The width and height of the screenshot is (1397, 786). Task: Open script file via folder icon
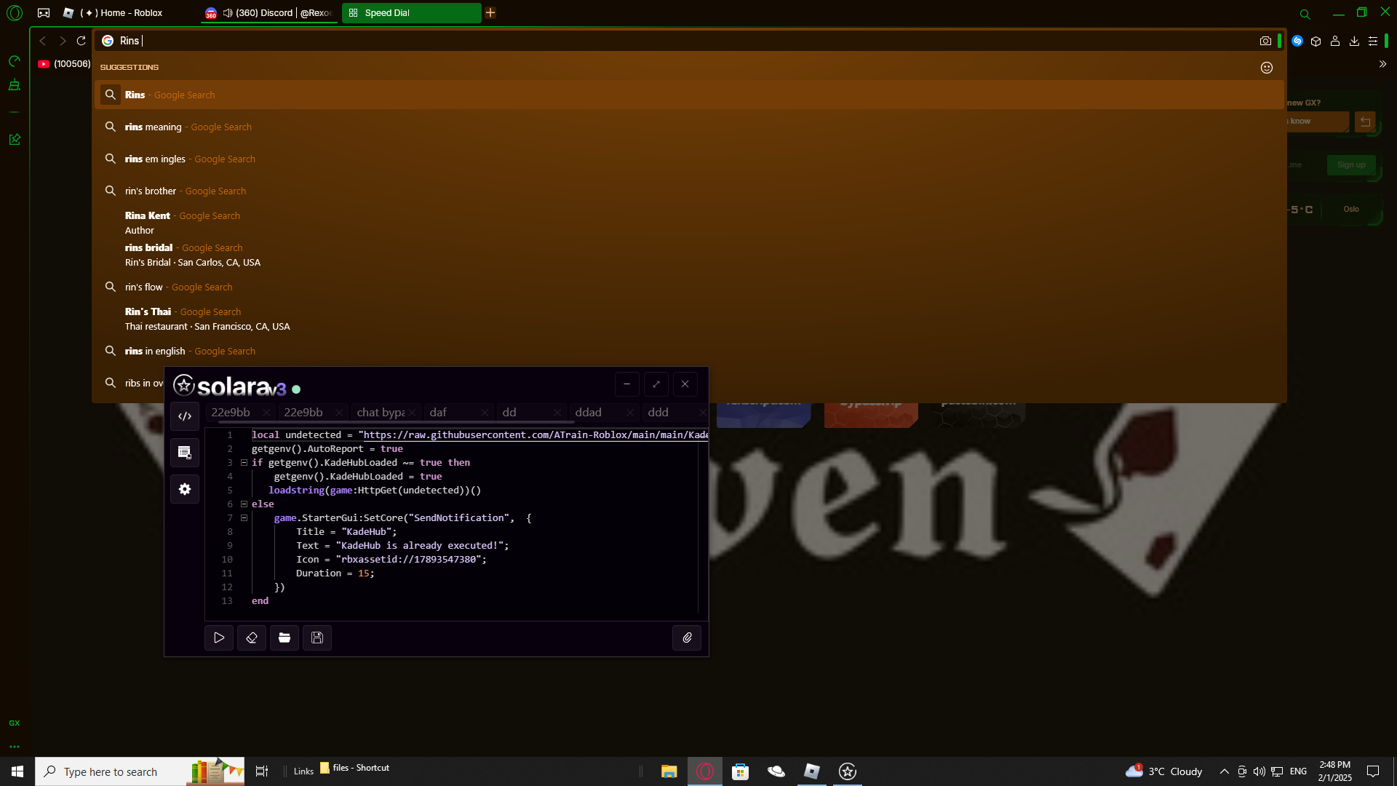pyautogui.click(x=284, y=638)
